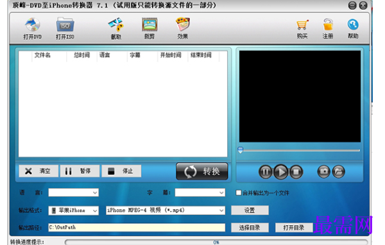The width and height of the screenshot is (385, 245).
Task: Click the C:\OutPath output path field
Action: [137, 227]
